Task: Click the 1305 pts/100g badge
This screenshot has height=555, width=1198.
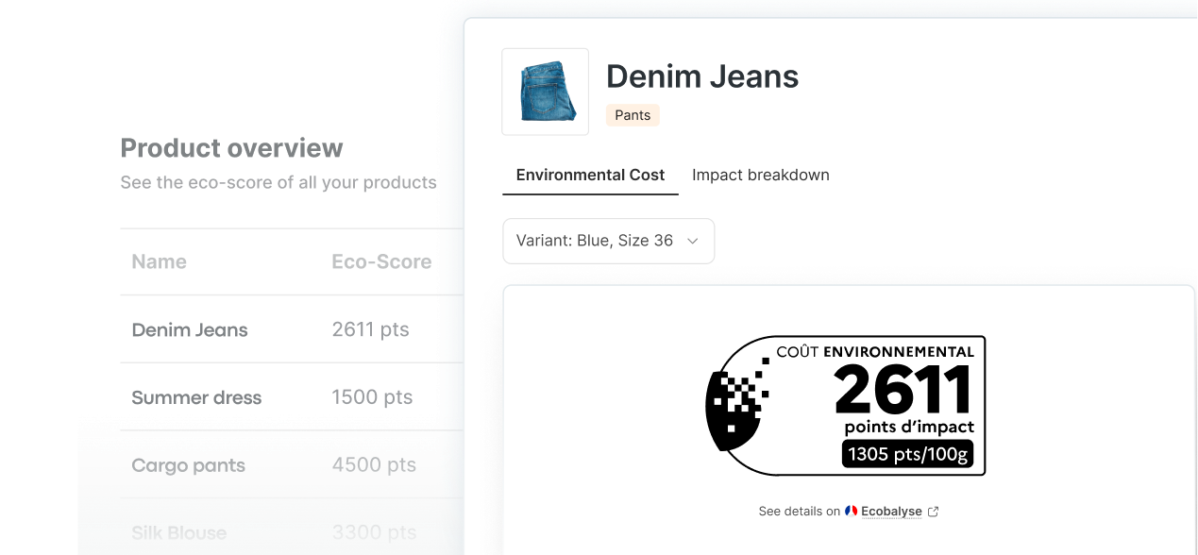Action: [x=907, y=454]
